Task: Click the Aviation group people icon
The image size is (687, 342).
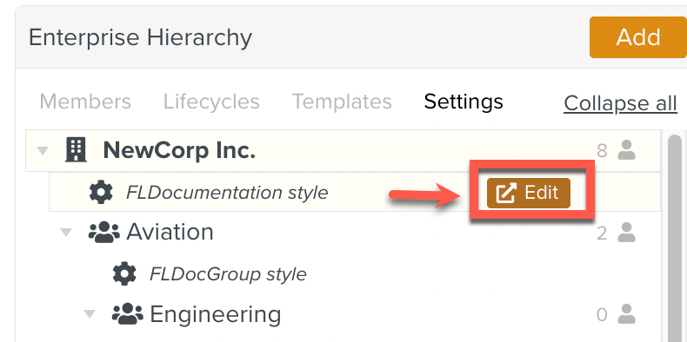Action: pyautogui.click(x=103, y=233)
